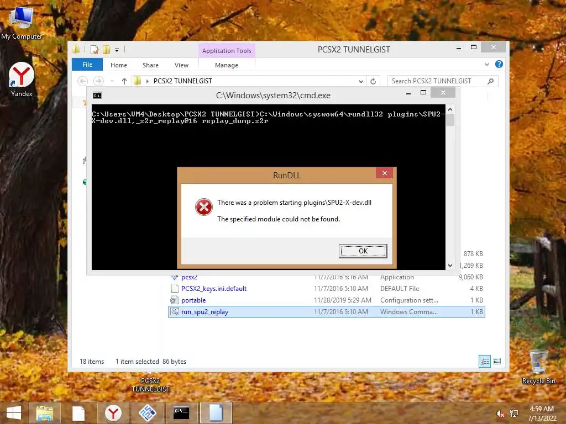Image resolution: width=566 pixels, height=424 pixels.
Task: Open the Recycle Bin on desktop
Action: [x=538, y=367]
